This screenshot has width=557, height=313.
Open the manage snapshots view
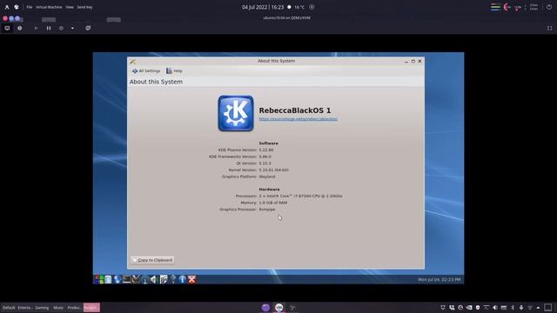tap(88, 28)
